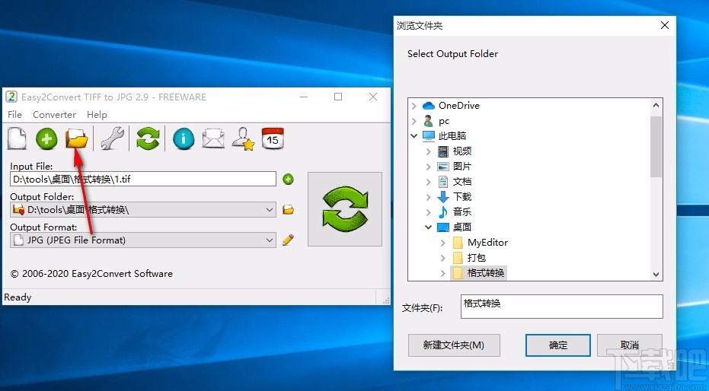Image resolution: width=709 pixels, height=391 pixels.
Task: Click the open folder toolbar icon
Action: click(77, 138)
